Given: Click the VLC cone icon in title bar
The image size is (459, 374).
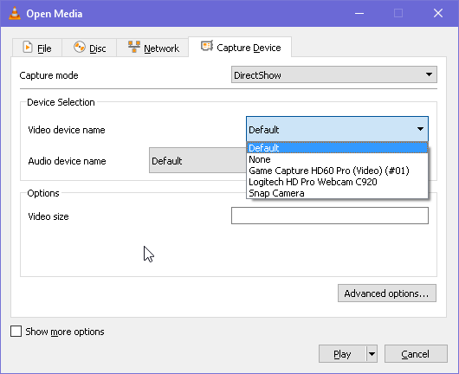Looking at the screenshot, I should (x=15, y=13).
